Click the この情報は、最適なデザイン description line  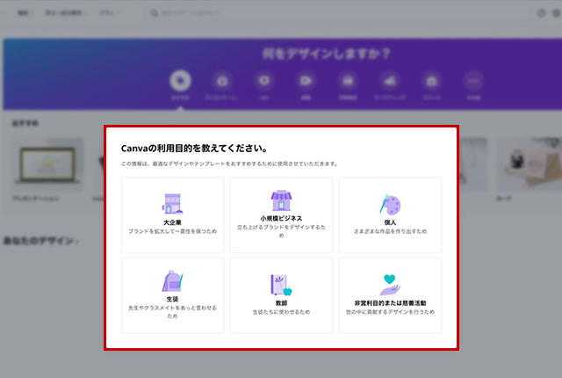[229, 164]
